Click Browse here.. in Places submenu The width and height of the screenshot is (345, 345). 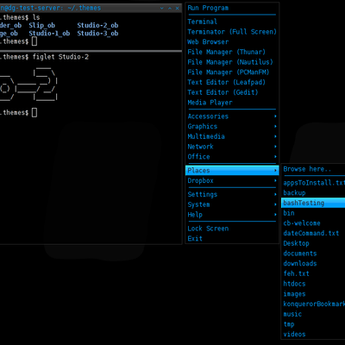[313, 169]
